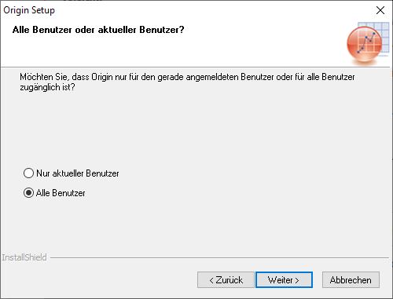
Task: Choose the 'Alle Benutzer' radio circle
Action: tap(28, 193)
